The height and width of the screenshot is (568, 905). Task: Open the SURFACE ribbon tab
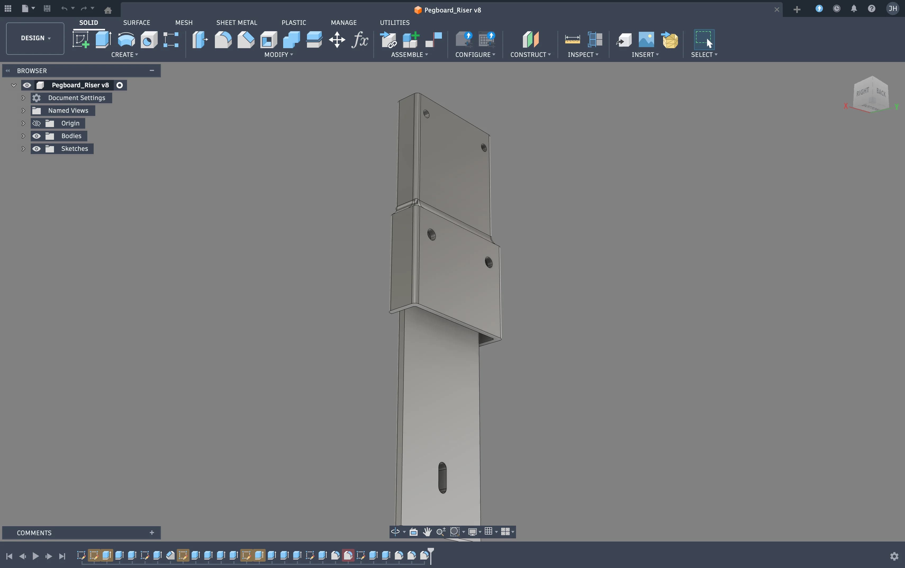[x=136, y=22]
